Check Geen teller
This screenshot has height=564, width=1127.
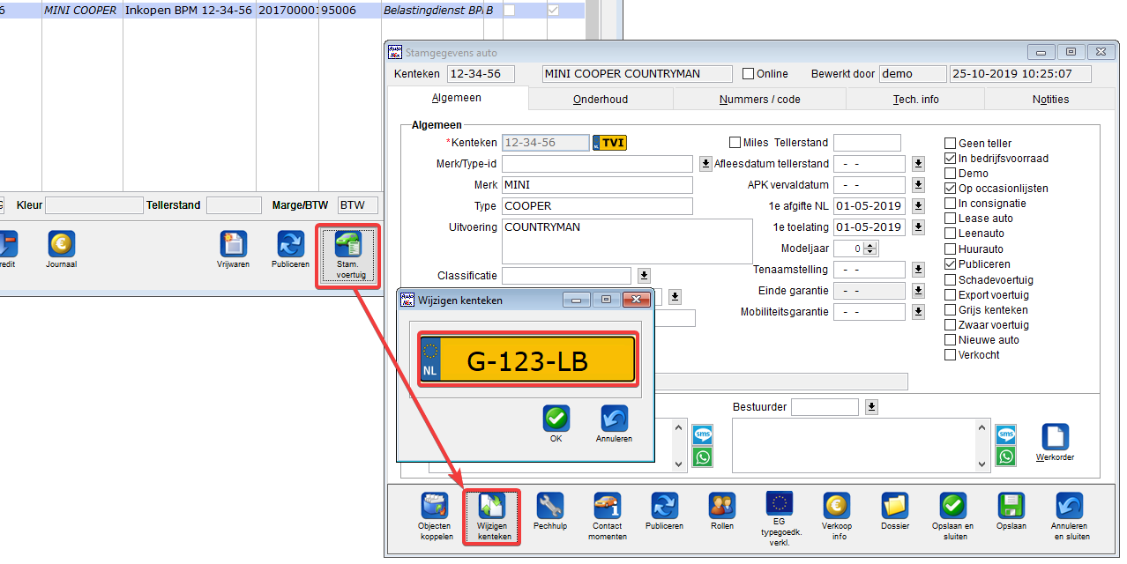click(x=950, y=144)
